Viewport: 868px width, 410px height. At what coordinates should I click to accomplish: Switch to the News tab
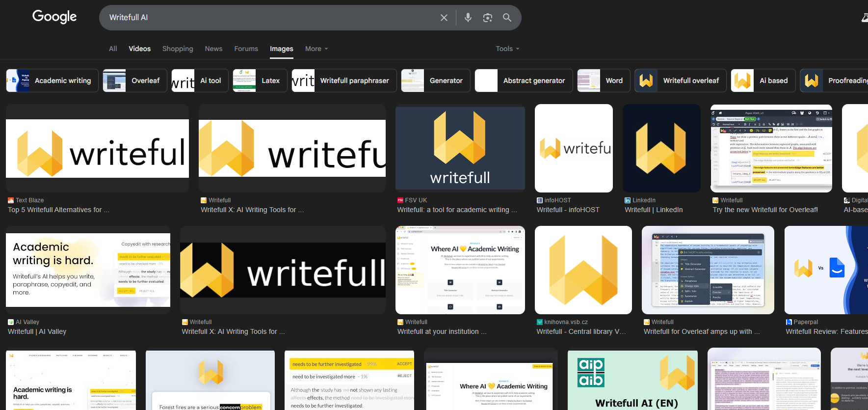tap(213, 49)
